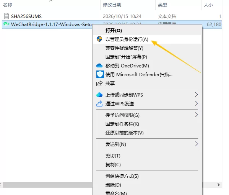Click the WPS cloud upload icon
The image size is (229, 195).
pyautogui.click(x=99, y=95)
